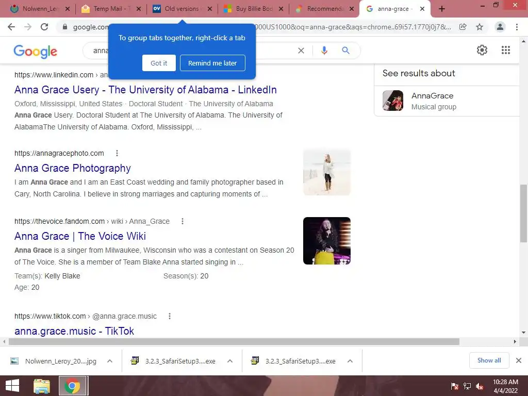The width and height of the screenshot is (528, 396).
Task: Go to Google home via logo
Action: (36, 51)
